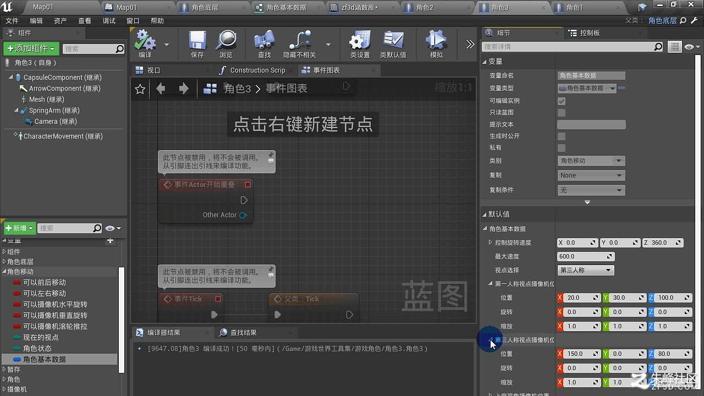The height and width of the screenshot is (396, 704).
Task: Expand the toolbar overflow chevron
Action: coord(470,45)
